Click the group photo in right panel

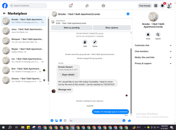[153, 16]
